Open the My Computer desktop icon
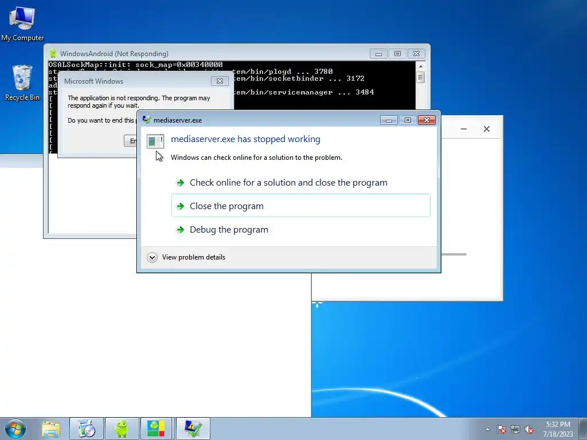 (22, 23)
